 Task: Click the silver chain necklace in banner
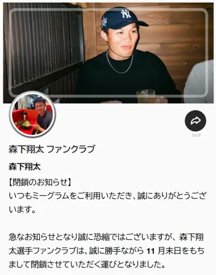tap(119, 62)
